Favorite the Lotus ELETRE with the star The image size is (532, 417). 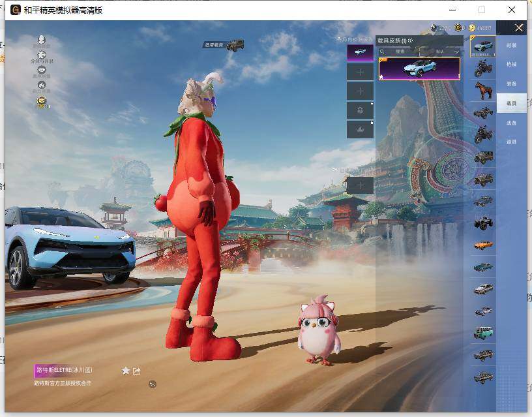click(x=125, y=371)
